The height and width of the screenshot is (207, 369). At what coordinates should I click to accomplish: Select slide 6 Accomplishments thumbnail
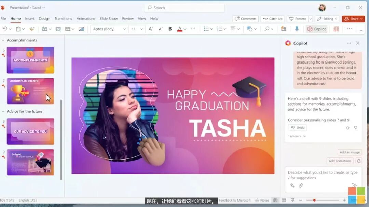(x=30, y=60)
